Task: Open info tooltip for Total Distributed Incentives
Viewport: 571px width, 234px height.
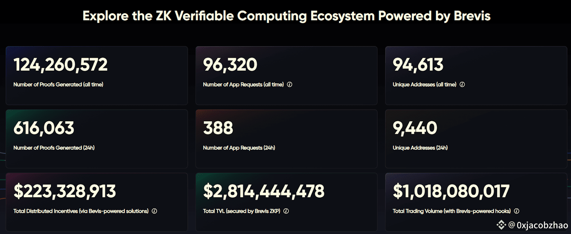Action: coord(154,211)
